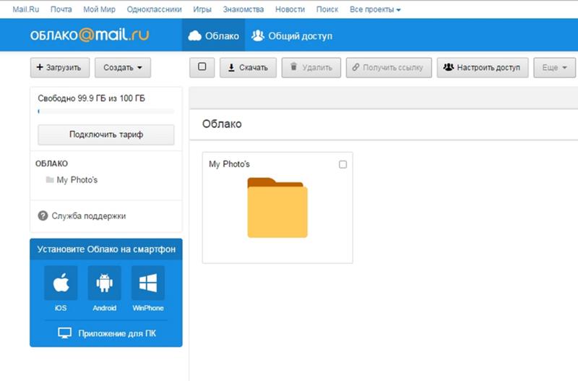Viewport: 578px width, 381px height.
Task: Click the iOS Apple app icon
Action: [x=61, y=283]
